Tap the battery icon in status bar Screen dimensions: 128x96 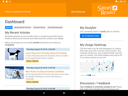tap(121, 1)
